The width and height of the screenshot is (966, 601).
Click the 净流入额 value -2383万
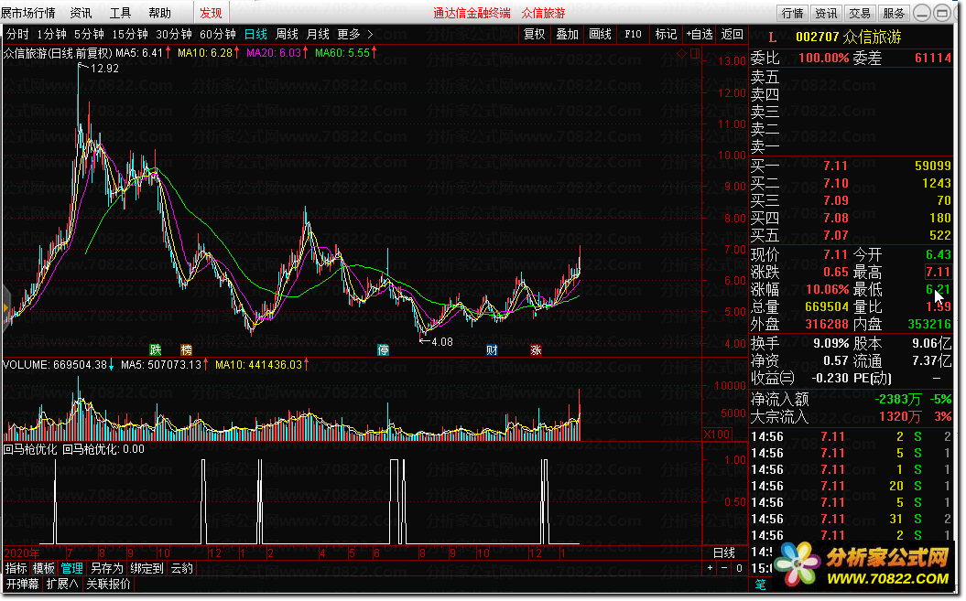(897, 400)
